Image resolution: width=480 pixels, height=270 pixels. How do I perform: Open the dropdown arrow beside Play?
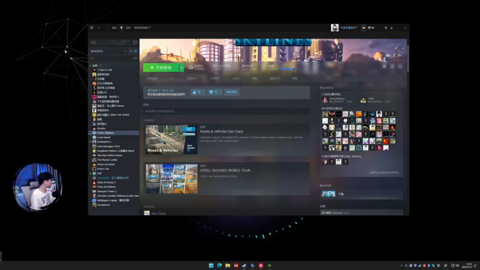(182, 67)
